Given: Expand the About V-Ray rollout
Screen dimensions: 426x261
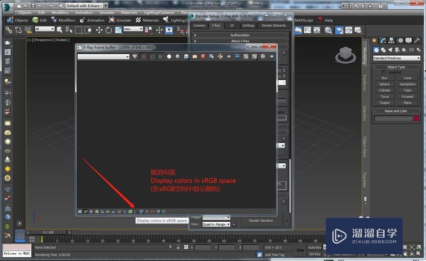Looking at the screenshot, I should [240, 41].
